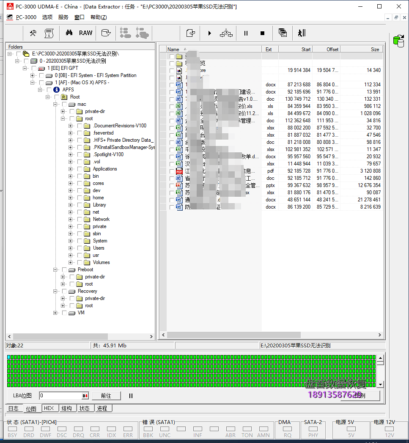Screen dimensions: 409x443
Task: Open the 服务 menu
Action: pos(63,17)
